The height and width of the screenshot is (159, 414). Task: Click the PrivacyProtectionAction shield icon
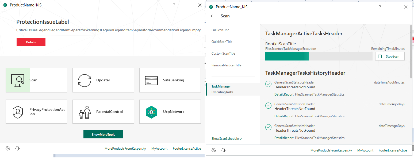pos(18,112)
